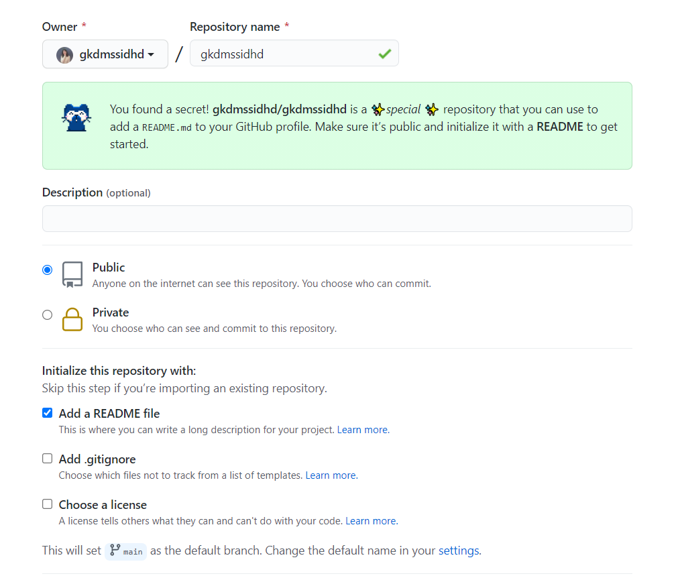Click the 'Add a README file' label
Viewport: 678px width, 576px height.
(109, 414)
